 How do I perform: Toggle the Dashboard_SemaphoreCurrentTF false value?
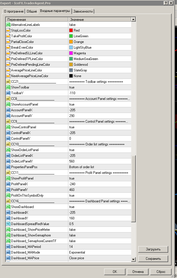100,241
